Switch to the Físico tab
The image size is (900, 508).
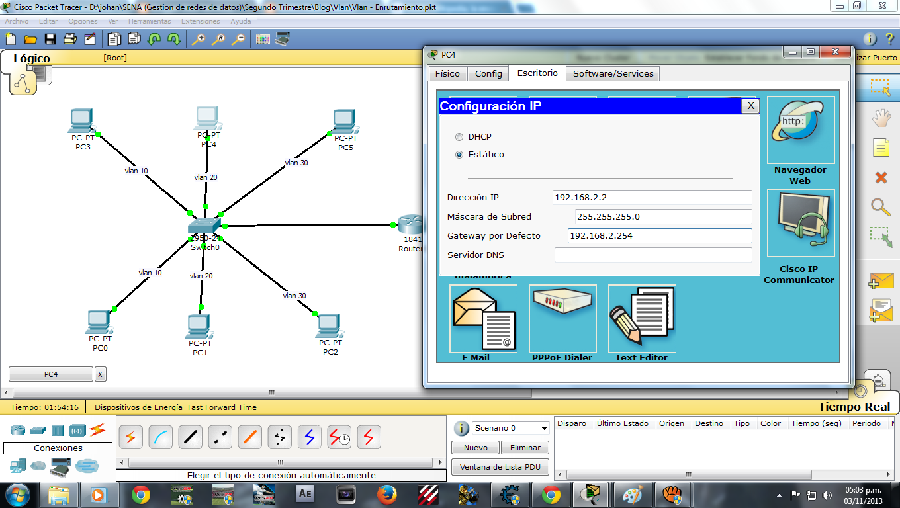(448, 74)
